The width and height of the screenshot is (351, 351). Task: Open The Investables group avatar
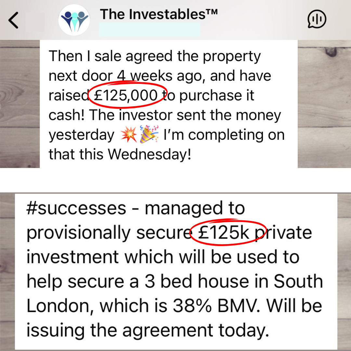point(74,20)
